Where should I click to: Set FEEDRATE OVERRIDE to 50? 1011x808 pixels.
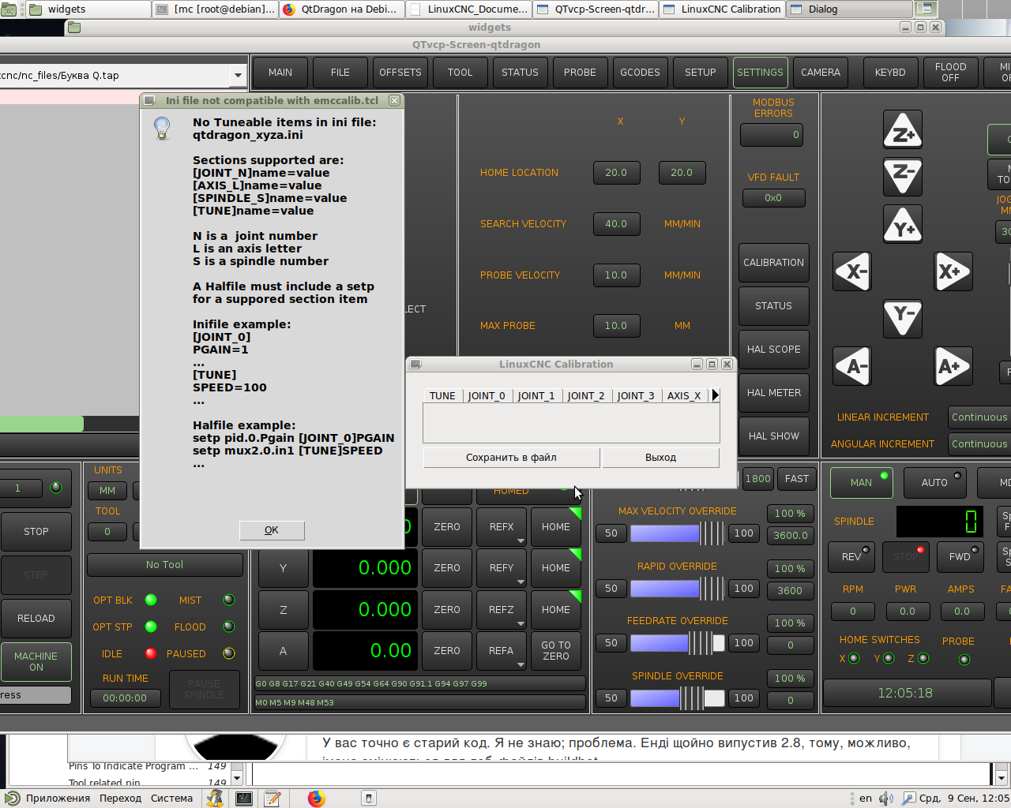pos(611,643)
